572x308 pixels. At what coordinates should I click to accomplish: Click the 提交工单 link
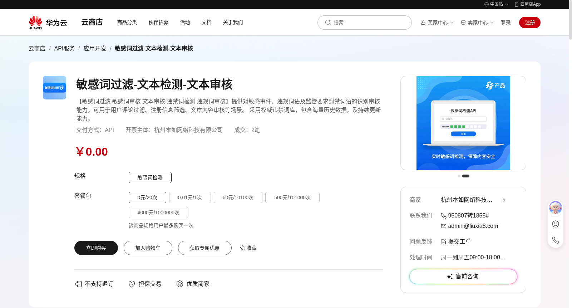coord(459,242)
